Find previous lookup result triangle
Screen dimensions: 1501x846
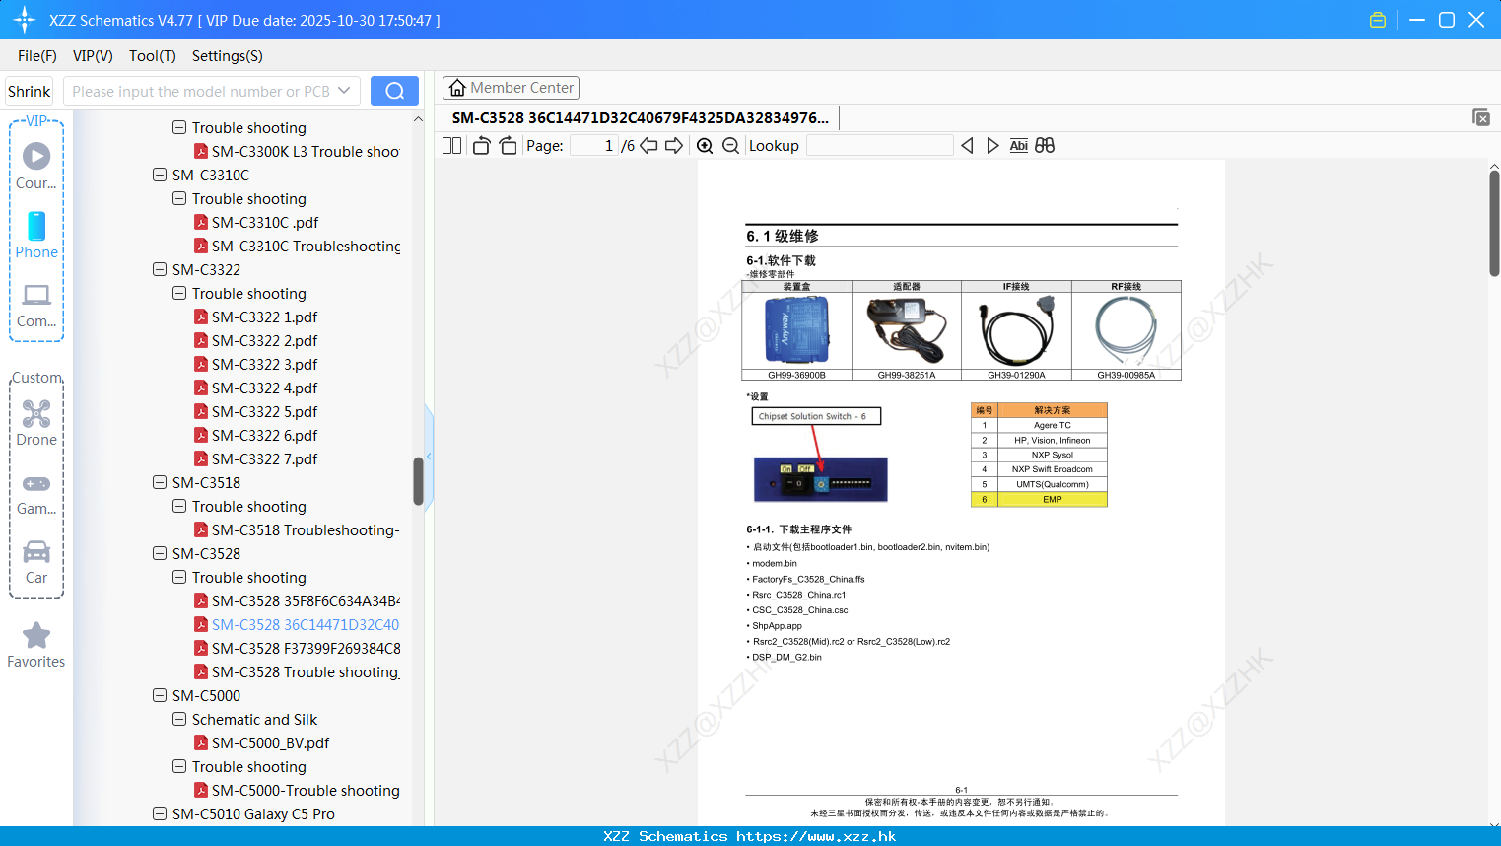point(967,145)
